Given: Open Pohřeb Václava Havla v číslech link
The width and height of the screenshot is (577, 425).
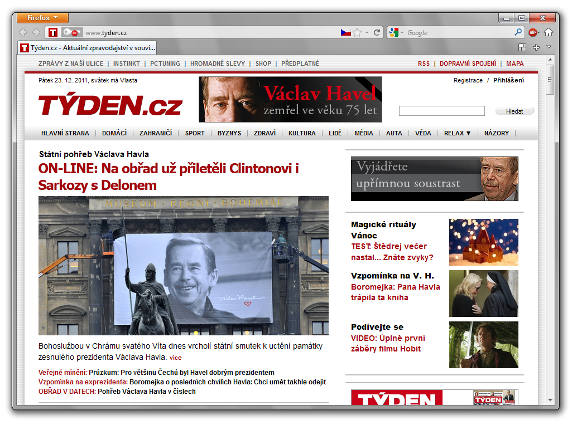Looking at the screenshot, I should tap(146, 392).
